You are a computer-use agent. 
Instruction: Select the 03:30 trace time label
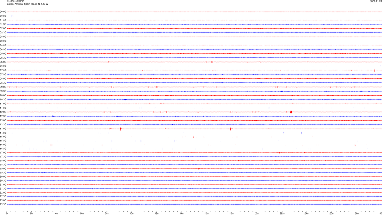coord(3,41)
